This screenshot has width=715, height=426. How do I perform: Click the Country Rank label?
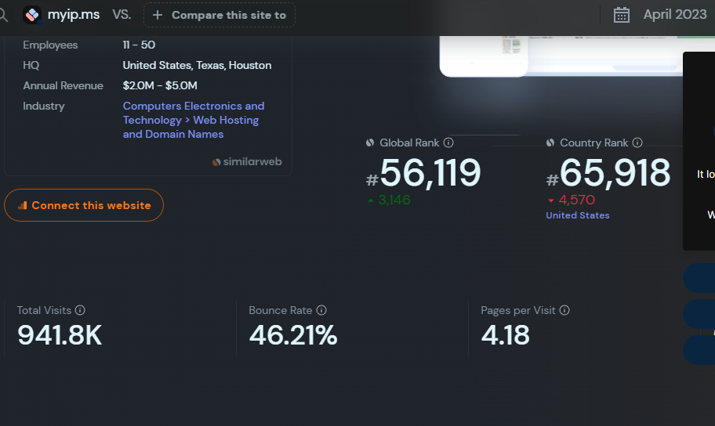point(594,143)
